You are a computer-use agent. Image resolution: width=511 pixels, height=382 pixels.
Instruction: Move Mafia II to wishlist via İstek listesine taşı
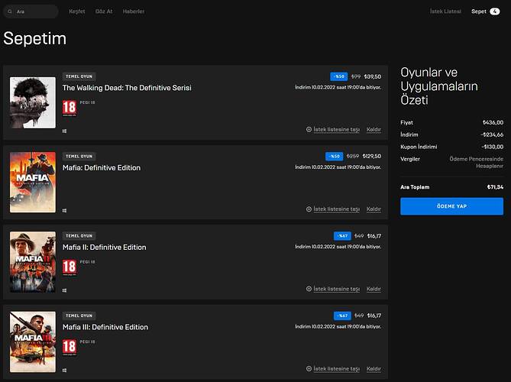[336, 289]
